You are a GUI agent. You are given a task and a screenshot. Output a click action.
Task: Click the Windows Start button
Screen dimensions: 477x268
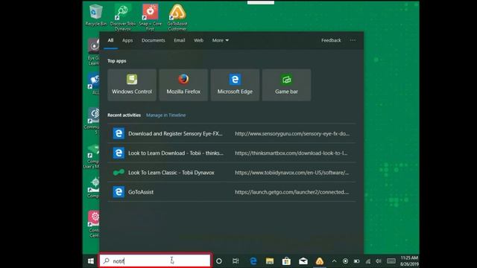click(91, 261)
